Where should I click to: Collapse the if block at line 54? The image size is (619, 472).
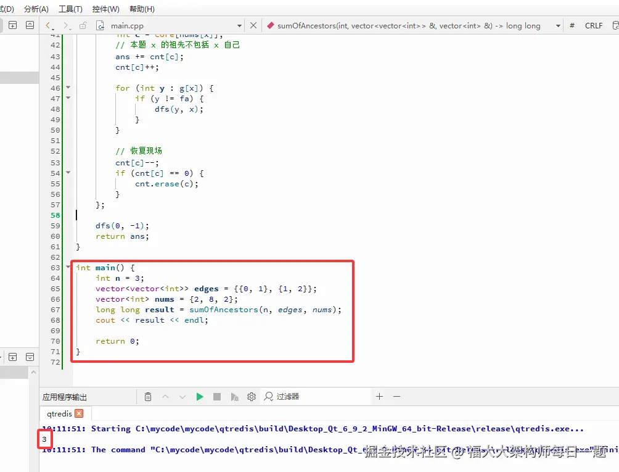(68, 172)
